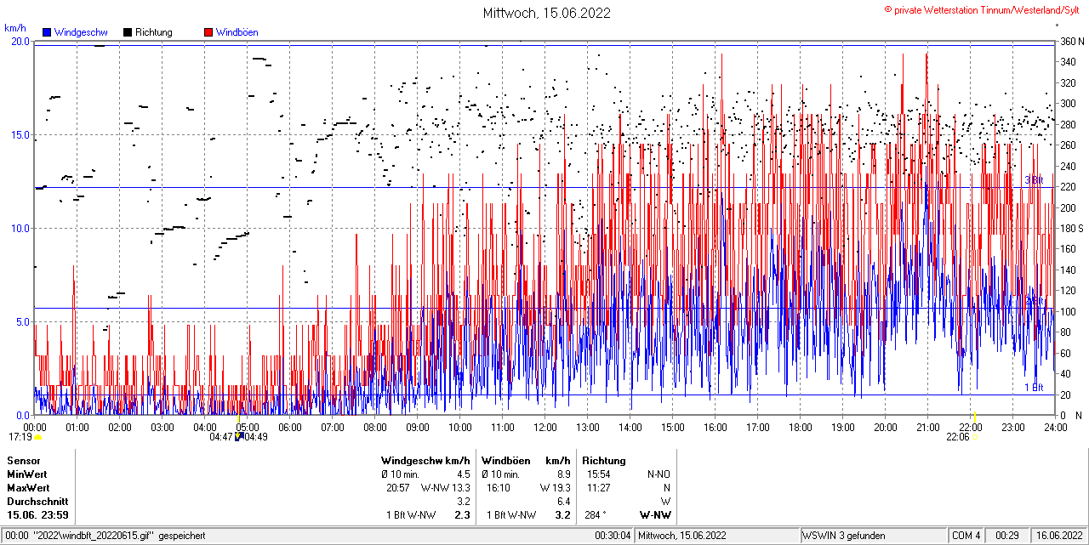Click the 00:30:04 status bar time
The height and width of the screenshot is (545, 1089).
[x=613, y=536]
